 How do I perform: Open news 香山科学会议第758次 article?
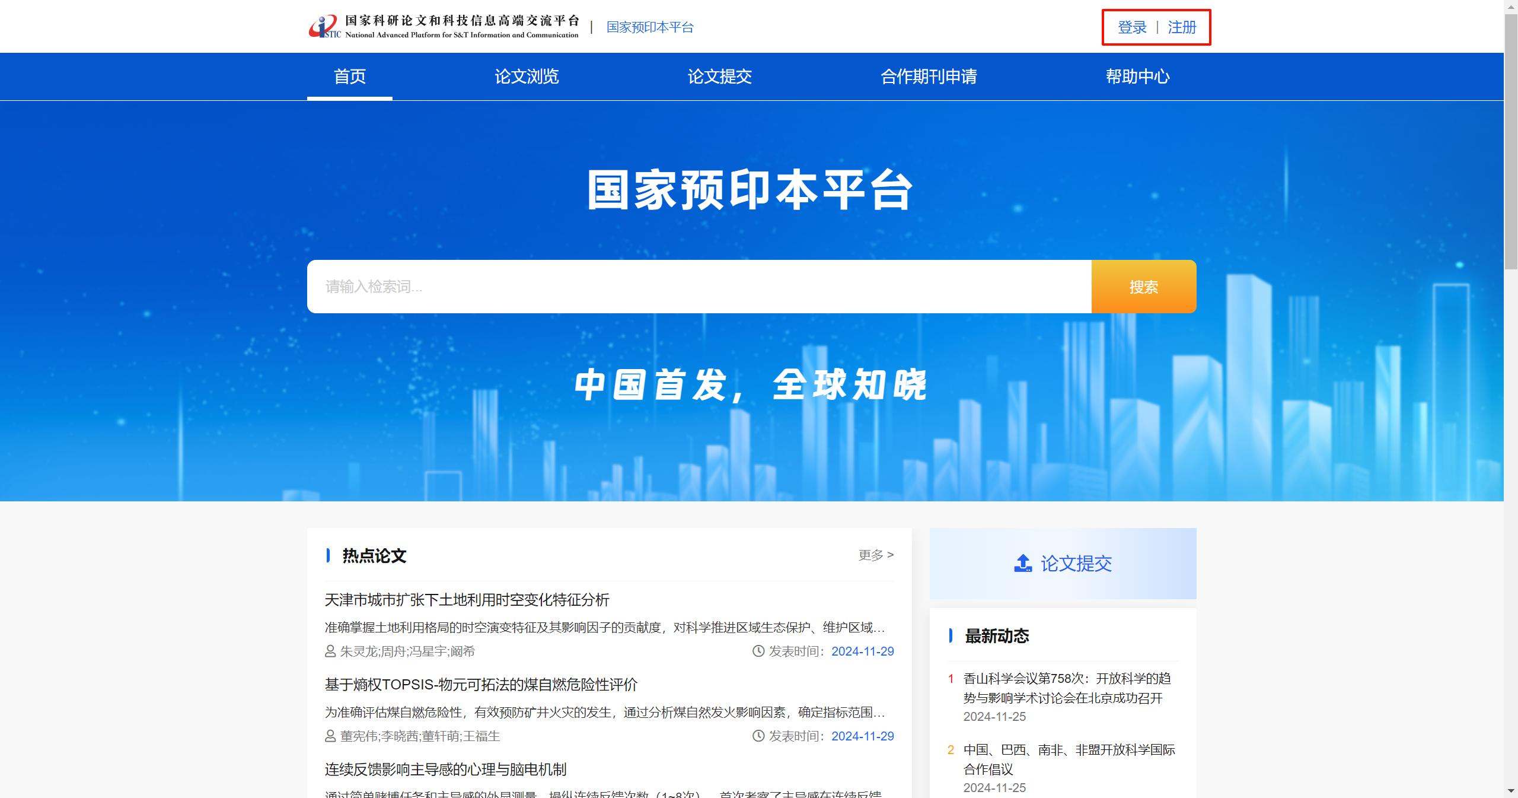[1067, 688]
